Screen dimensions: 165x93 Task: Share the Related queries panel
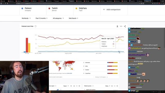click(117, 86)
